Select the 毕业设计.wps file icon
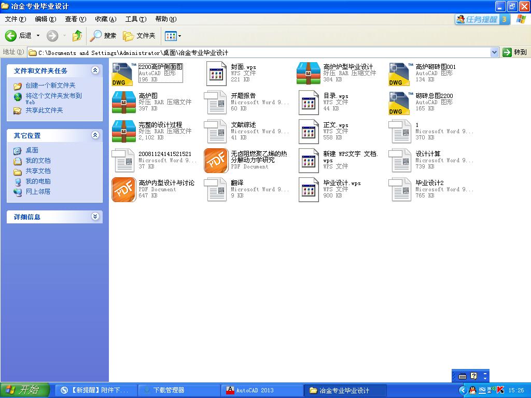 pos(309,190)
